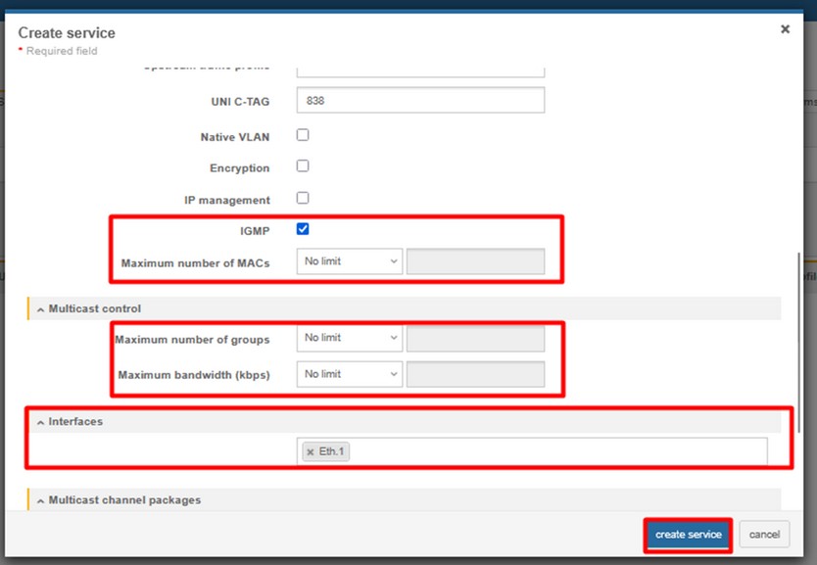817x565 pixels.
Task: Enable the Encryption checkbox
Action: 303,166
